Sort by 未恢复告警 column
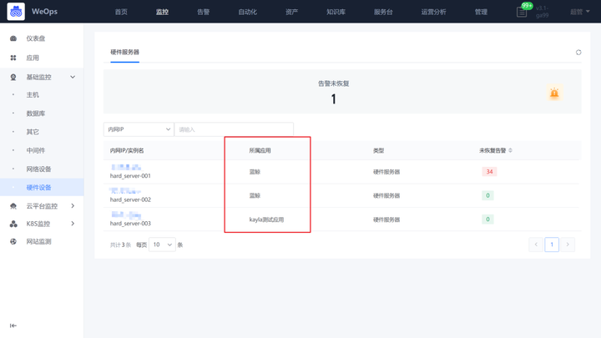The width and height of the screenshot is (601, 338). click(x=510, y=150)
